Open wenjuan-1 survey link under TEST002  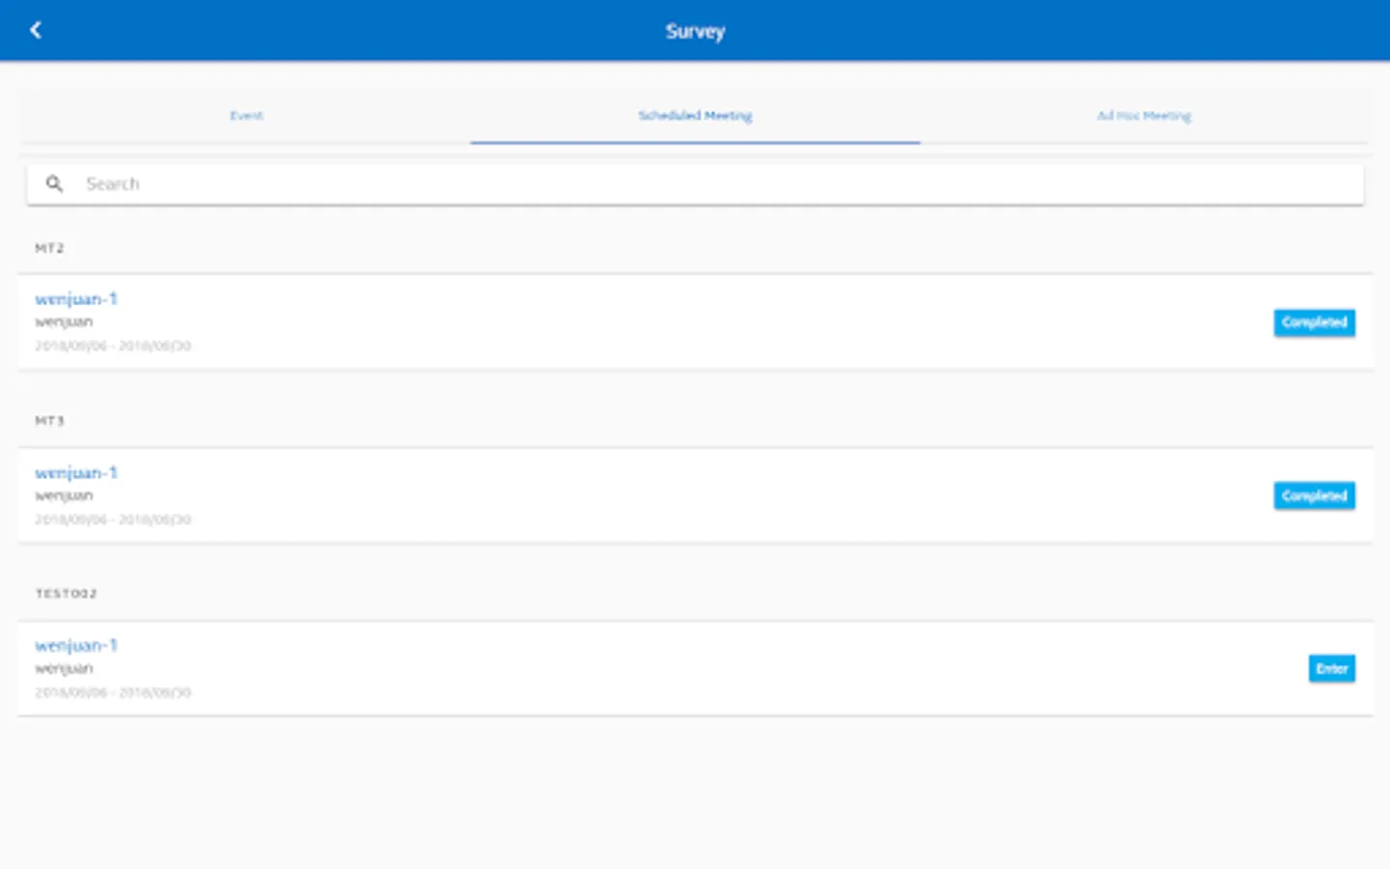click(76, 646)
